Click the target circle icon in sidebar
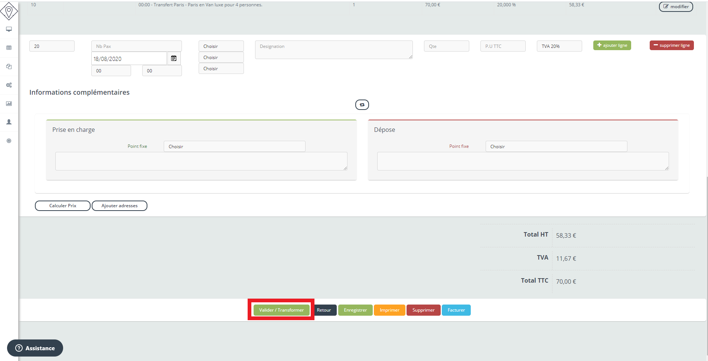The image size is (708, 361). coord(9,141)
